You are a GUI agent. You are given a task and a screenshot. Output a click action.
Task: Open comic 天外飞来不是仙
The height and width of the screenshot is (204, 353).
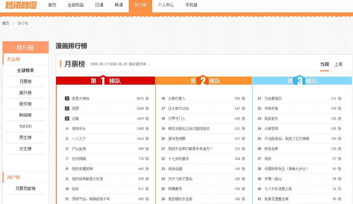(x=180, y=179)
